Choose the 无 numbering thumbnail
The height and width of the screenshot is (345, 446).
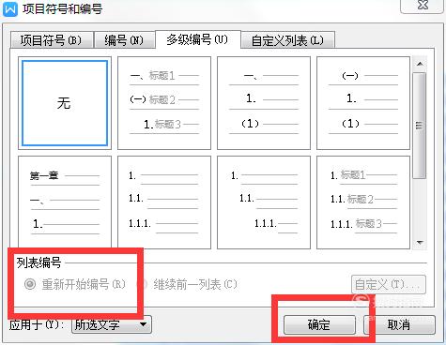[65, 103]
